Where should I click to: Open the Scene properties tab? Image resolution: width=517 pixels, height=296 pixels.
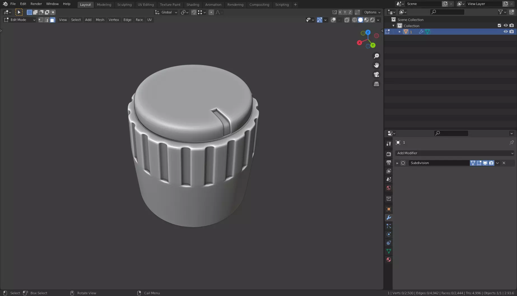point(389,180)
